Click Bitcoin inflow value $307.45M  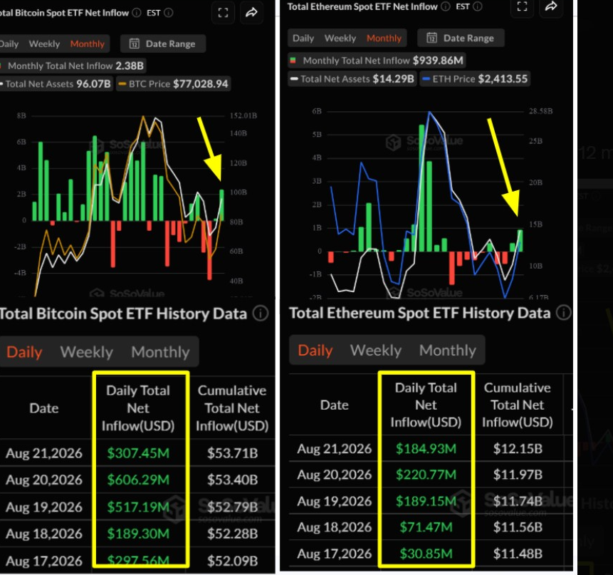(138, 453)
